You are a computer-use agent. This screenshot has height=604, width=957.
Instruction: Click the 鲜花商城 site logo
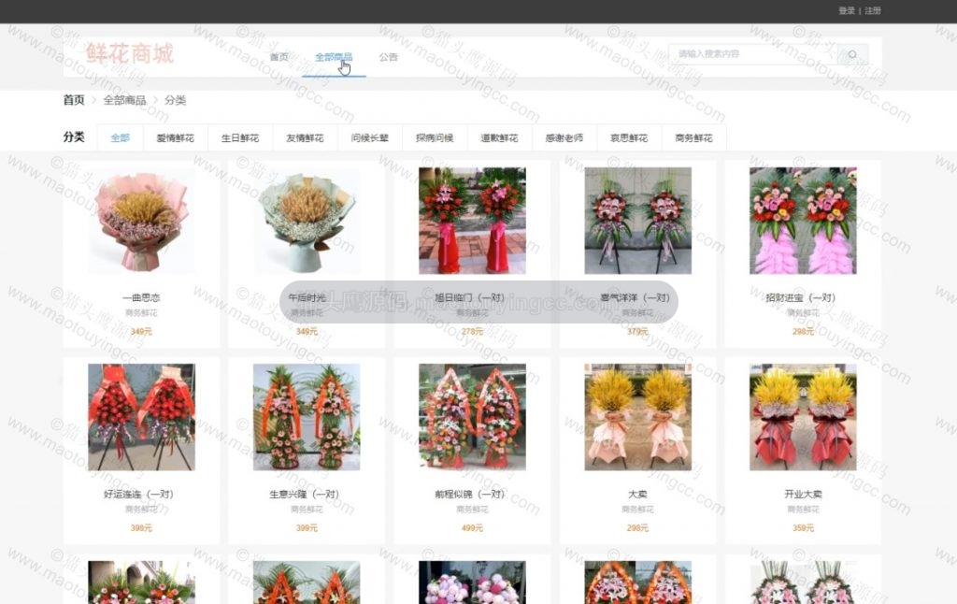[x=129, y=53]
